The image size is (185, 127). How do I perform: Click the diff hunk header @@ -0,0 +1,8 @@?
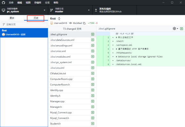(125, 34)
